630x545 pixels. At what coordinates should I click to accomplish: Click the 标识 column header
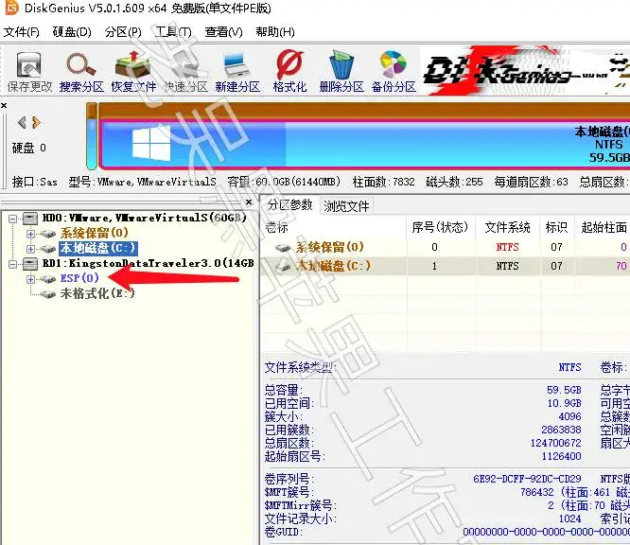pyautogui.click(x=556, y=227)
